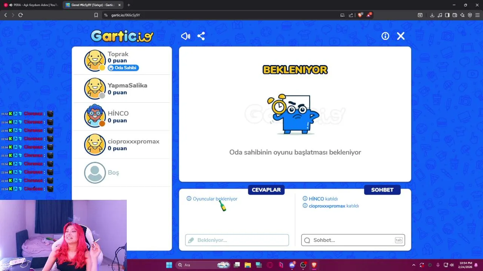Click the Gartic.io logo
The width and height of the screenshot is (483, 271).
[122, 36]
